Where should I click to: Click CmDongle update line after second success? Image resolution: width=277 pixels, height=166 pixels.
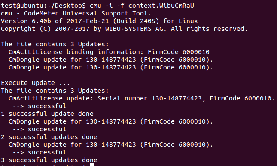pos(111,145)
